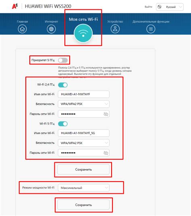Disable the Wi-Fi 2,4 ГГц switch

point(63,85)
